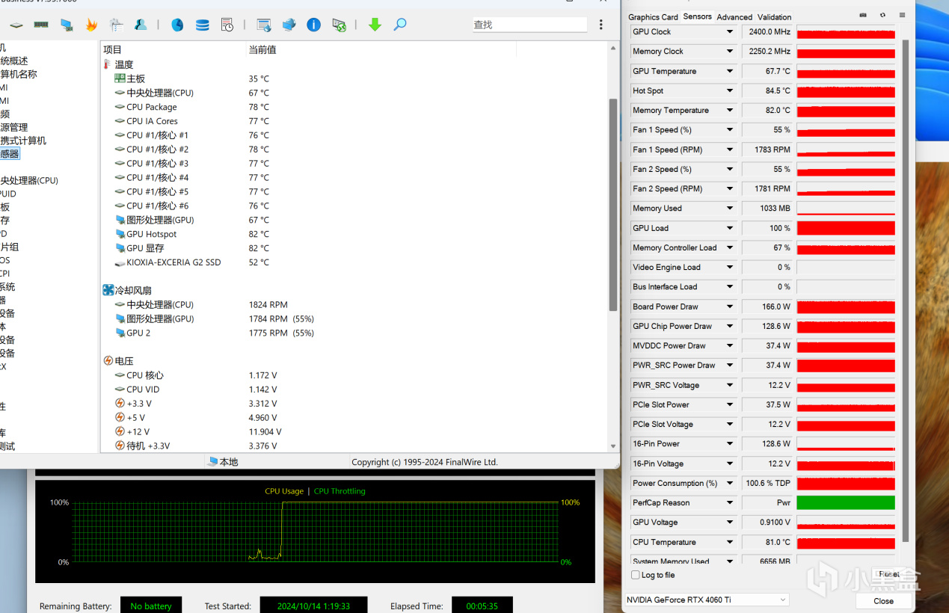
Task: Click the window with globe icon in AIDA64 toolbar
Action: [264, 25]
